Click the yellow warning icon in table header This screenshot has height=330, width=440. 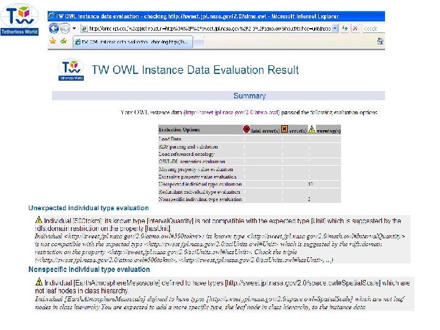pos(312,129)
